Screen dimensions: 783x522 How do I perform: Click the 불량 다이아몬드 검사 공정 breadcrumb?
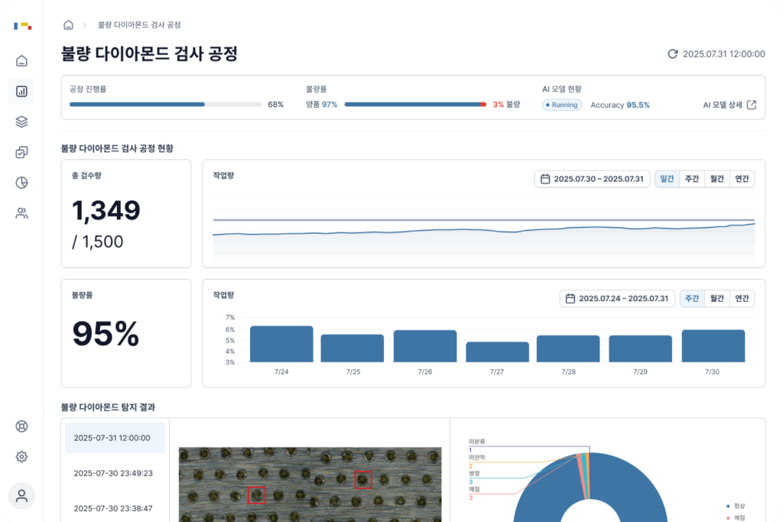click(139, 25)
